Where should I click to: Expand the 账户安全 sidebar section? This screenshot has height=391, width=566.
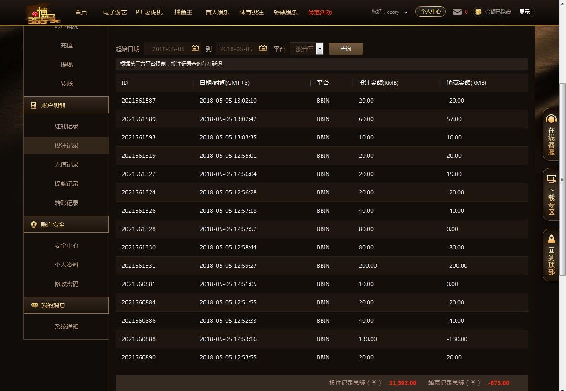coord(66,224)
